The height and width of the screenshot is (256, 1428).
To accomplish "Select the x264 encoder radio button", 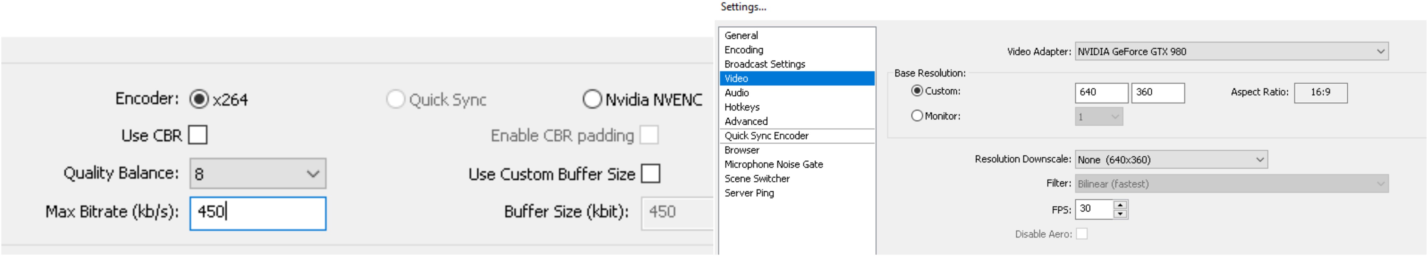I will 198,99.
